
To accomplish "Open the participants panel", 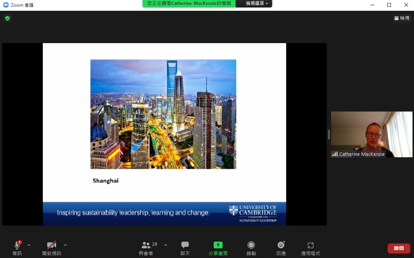I will (146, 245).
